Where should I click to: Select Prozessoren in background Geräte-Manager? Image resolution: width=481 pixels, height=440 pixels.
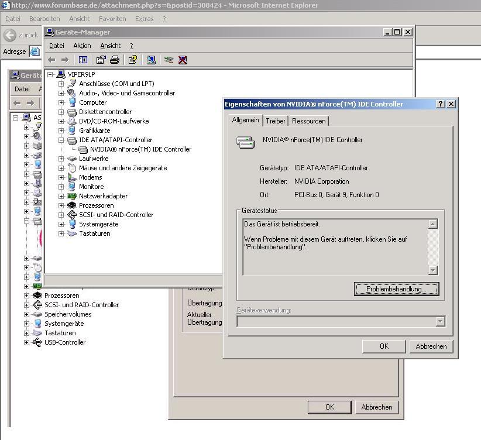61,295
